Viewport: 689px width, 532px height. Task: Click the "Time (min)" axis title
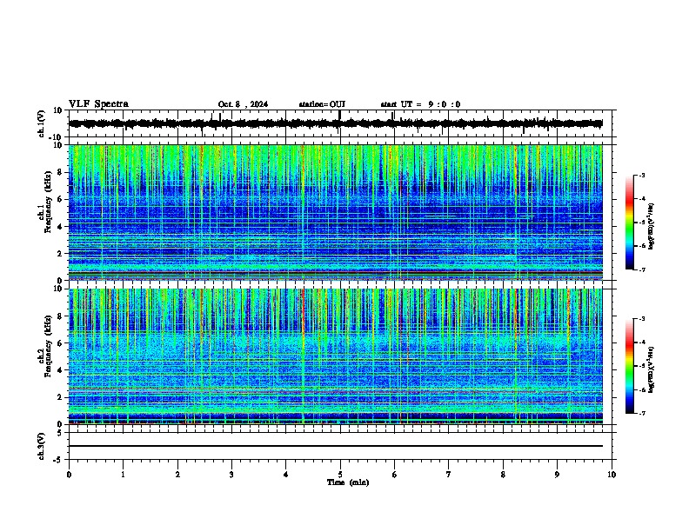point(348,482)
